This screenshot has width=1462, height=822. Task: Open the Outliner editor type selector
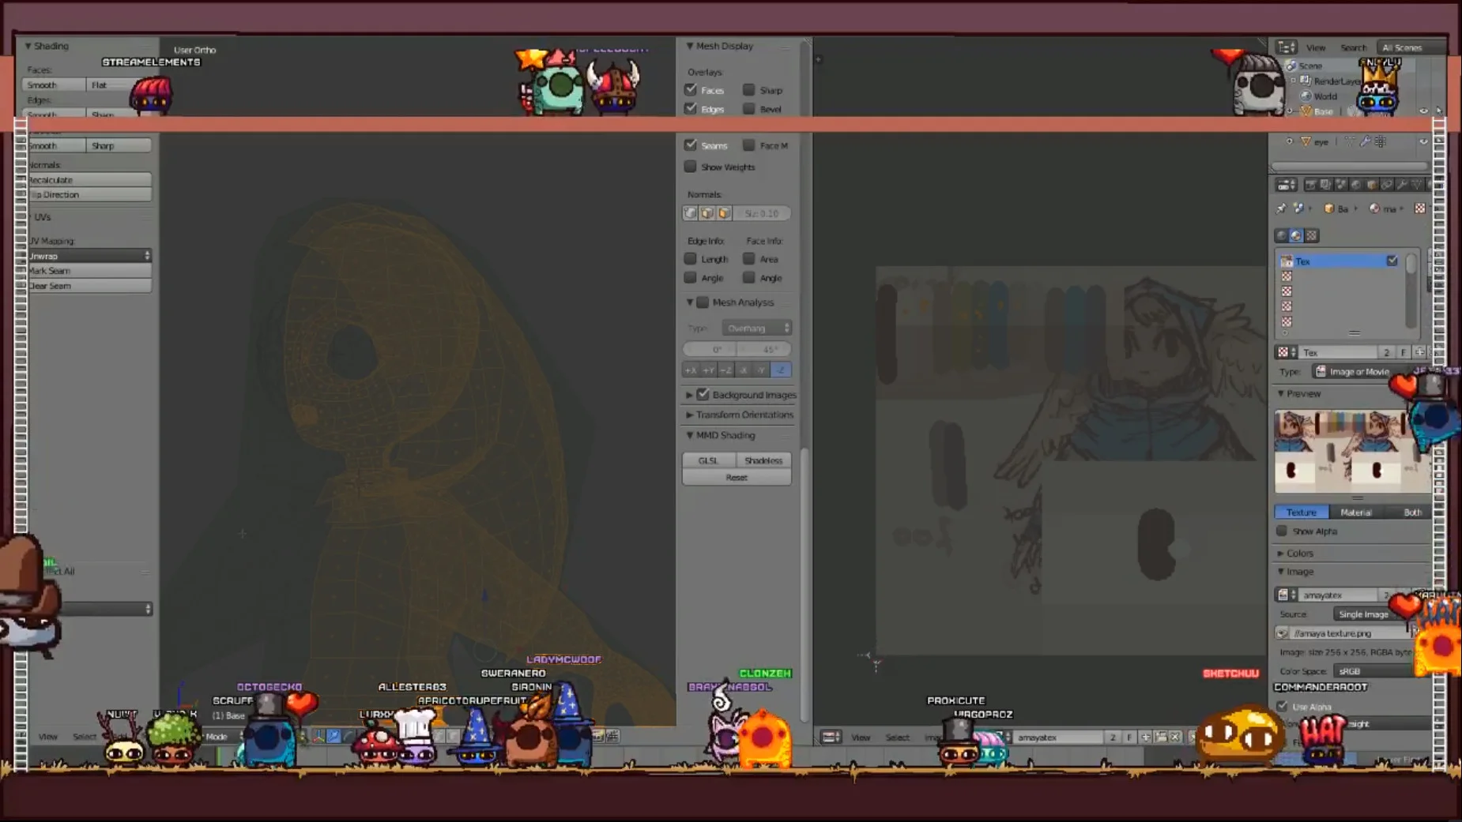tap(1287, 47)
